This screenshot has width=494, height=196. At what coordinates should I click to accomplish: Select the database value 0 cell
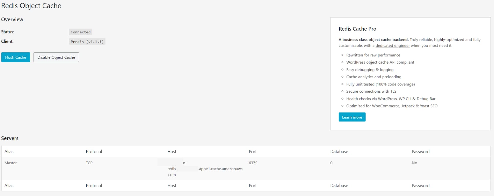click(331, 163)
